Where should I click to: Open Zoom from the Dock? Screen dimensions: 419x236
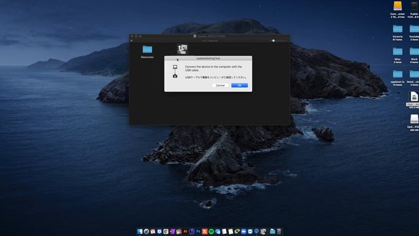(244, 231)
